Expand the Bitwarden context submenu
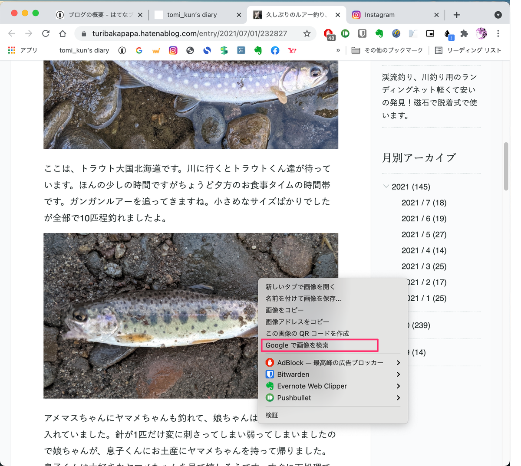This screenshot has width=521, height=466. pyautogui.click(x=333, y=374)
